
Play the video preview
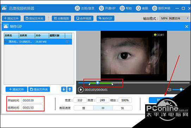pyautogui.click(x=81, y=89)
